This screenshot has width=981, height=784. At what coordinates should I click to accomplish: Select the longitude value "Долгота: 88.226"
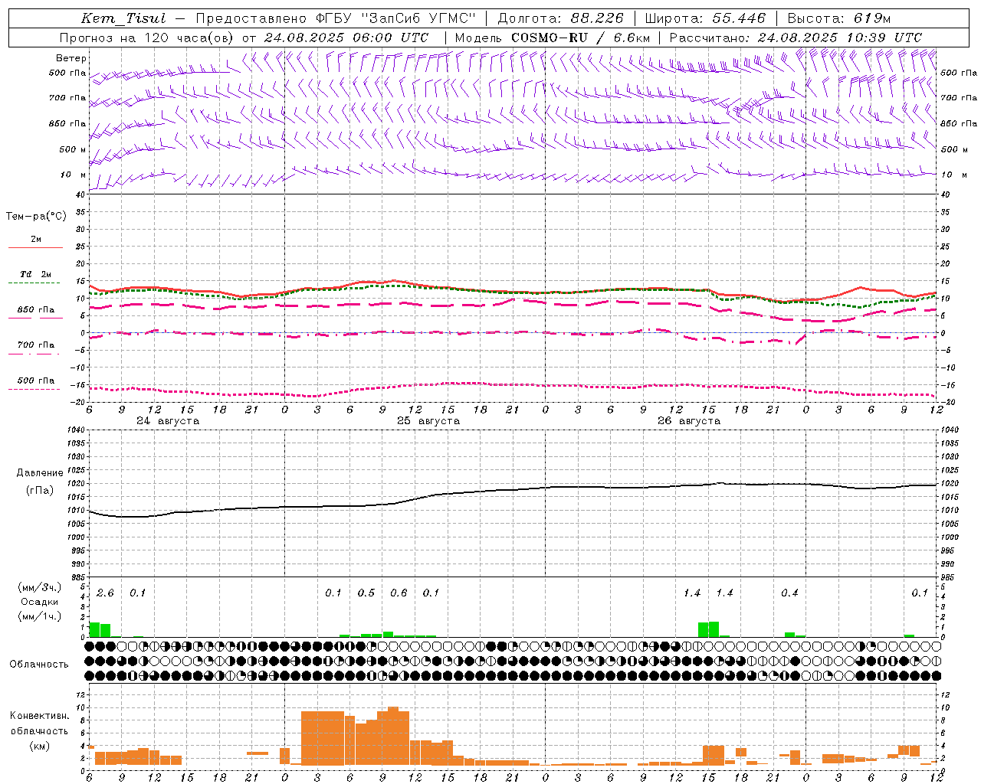click(x=560, y=18)
